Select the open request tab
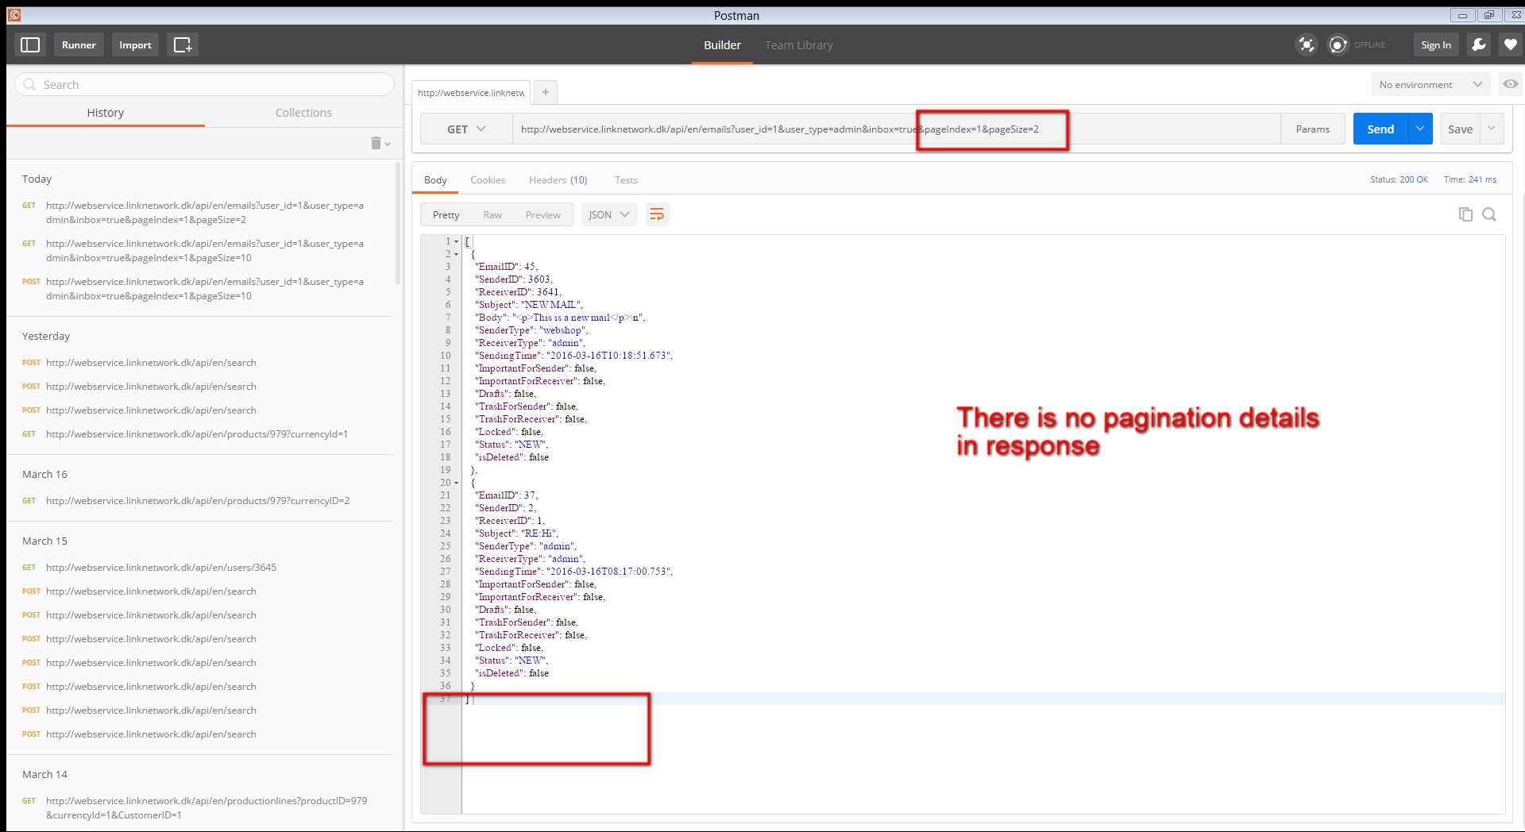Viewport: 1525px width, 832px height. (471, 92)
